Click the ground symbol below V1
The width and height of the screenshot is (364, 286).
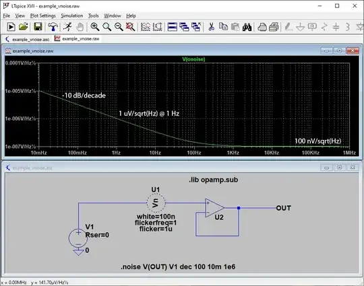tap(78, 252)
